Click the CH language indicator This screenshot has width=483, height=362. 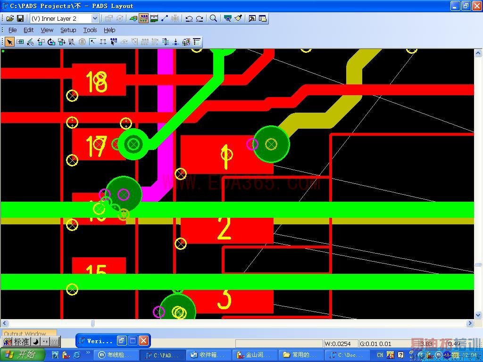[x=380, y=355]
